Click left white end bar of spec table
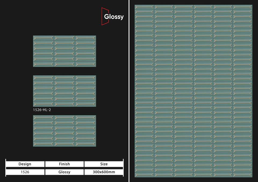Viewport: 258px width, 182px height. coord(6,168)
